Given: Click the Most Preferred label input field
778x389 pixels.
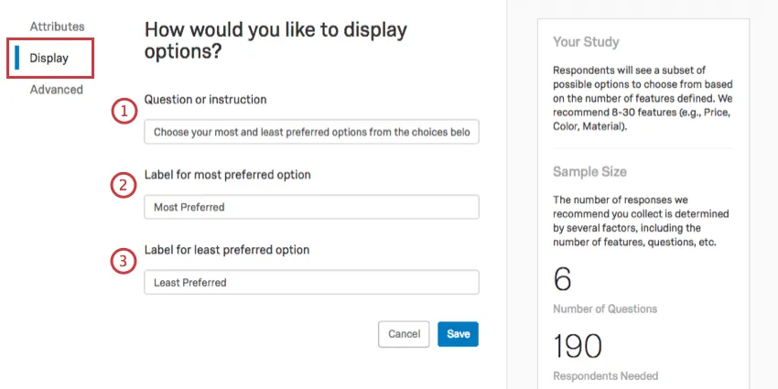Looking at the screenshot, I should [x=311, y=207].
